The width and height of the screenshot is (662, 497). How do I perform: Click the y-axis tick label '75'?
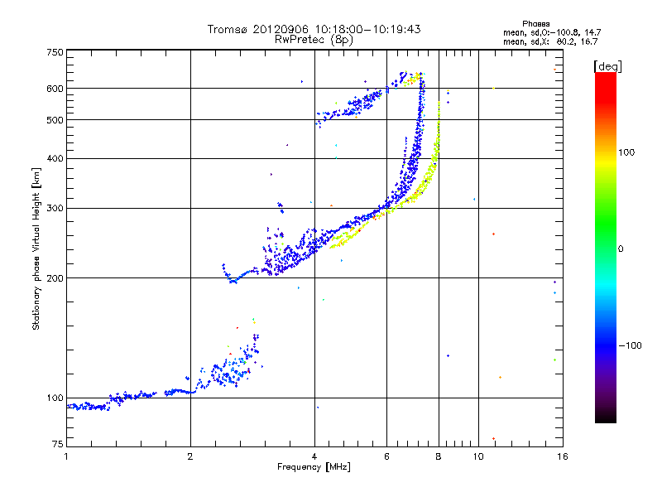coord(58,444)
